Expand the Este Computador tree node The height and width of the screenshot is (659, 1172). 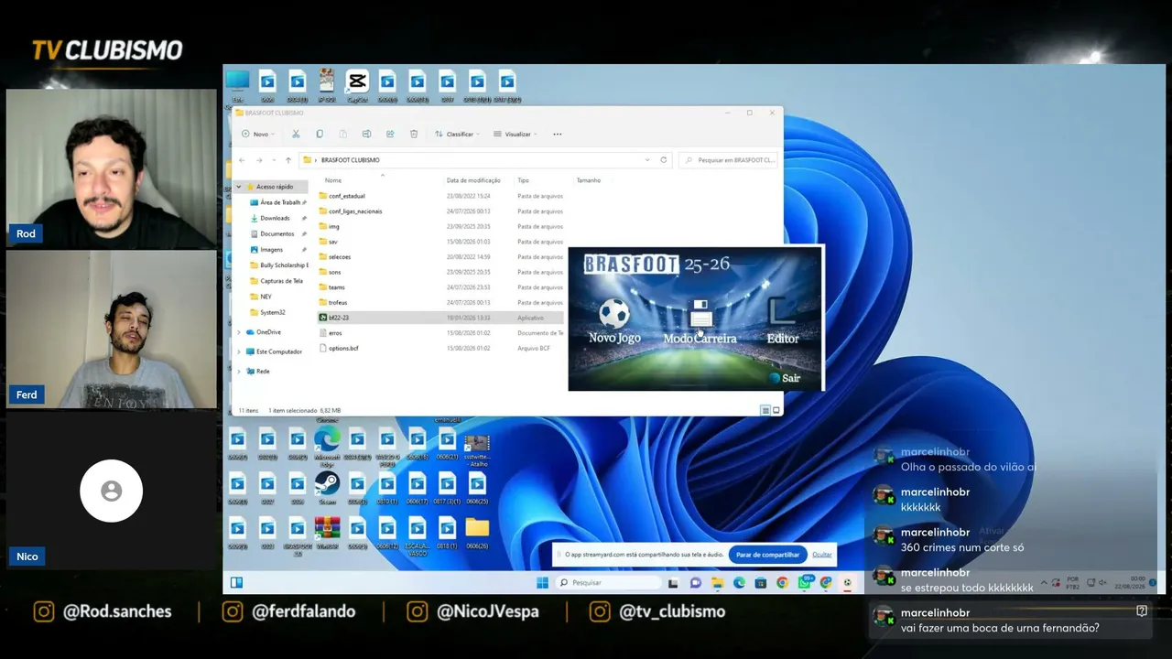(239, 351)
